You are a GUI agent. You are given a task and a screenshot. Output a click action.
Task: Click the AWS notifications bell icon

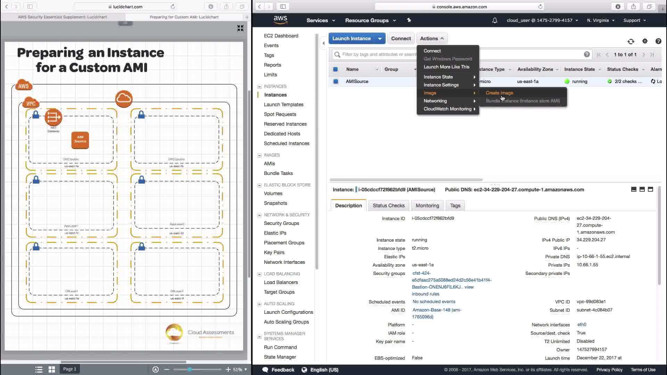coord(495,20)
